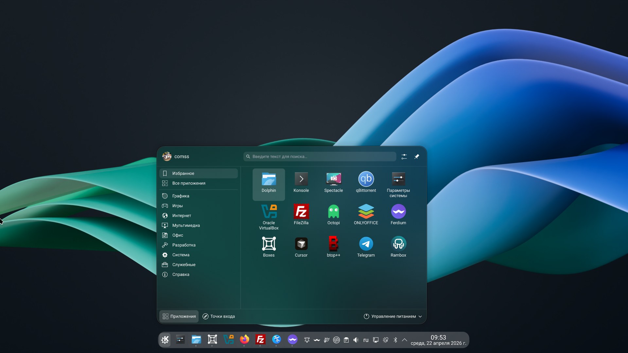Start ONLYOFFICE from the app grid
The image size is (628, 353).
coord(366,214)
